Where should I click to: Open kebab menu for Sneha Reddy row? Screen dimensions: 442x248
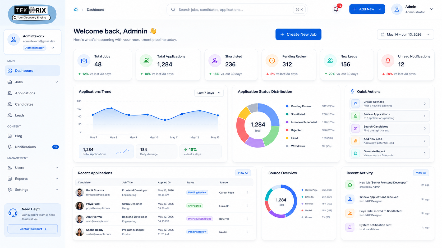click(248, 232)
